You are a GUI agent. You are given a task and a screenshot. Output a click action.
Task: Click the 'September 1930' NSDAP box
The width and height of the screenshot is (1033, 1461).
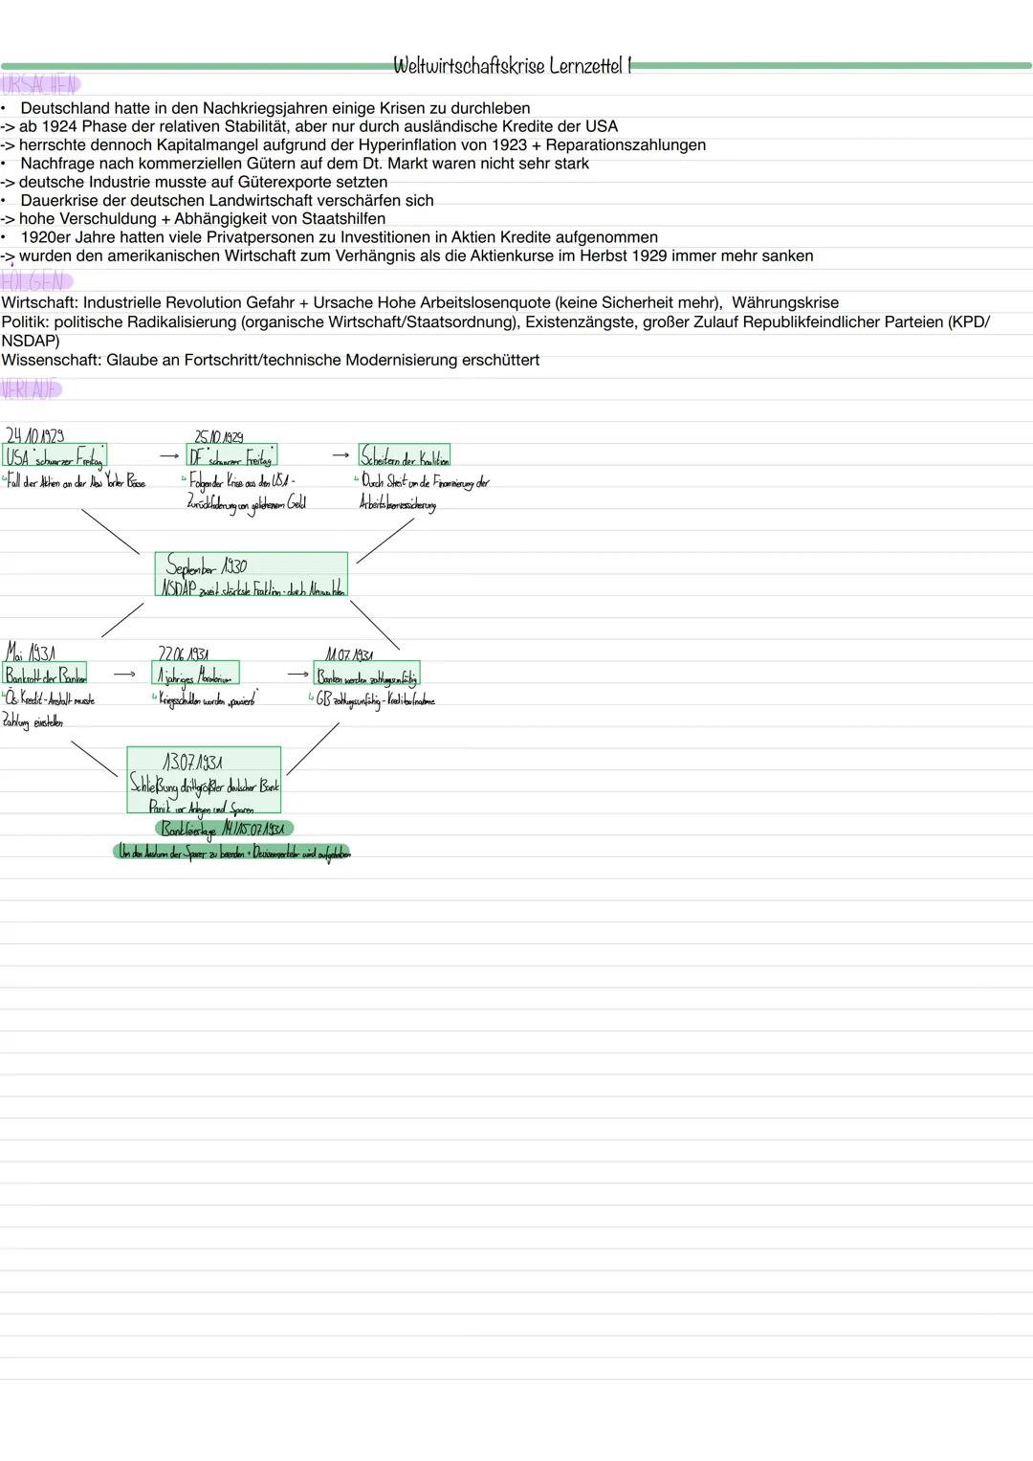pos(252,574)
